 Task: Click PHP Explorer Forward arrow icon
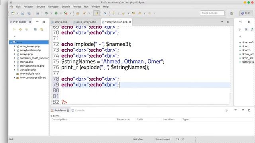point(20,29)
